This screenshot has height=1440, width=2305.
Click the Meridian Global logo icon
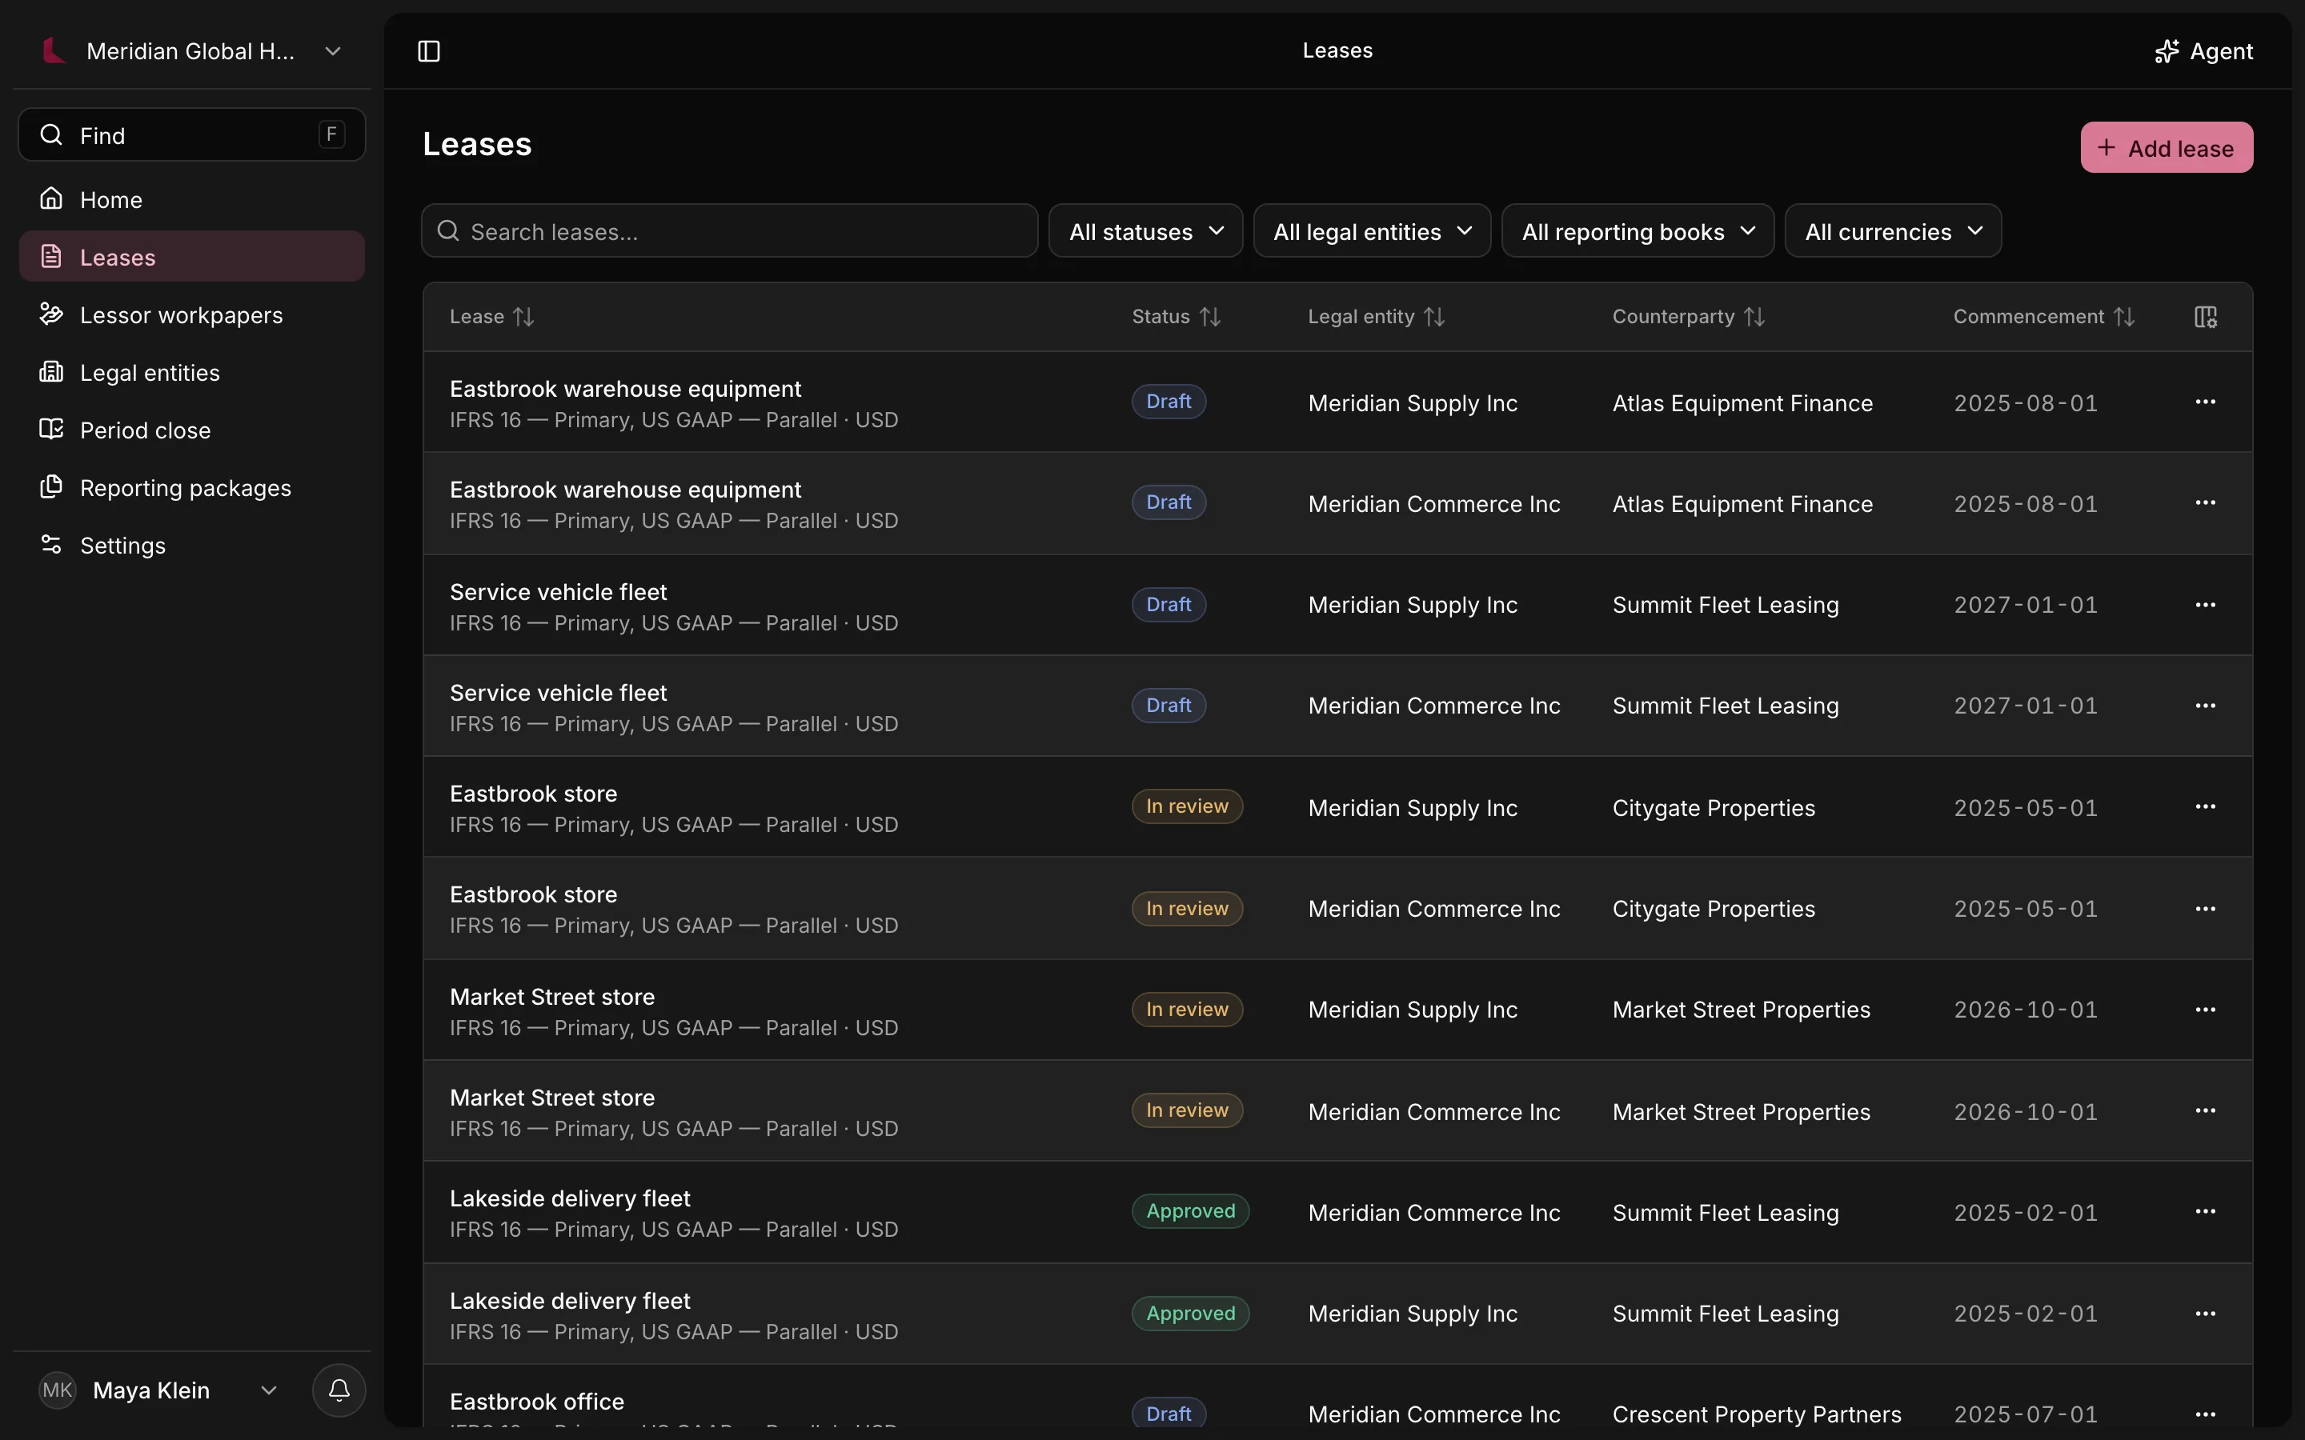click(54, 51)
